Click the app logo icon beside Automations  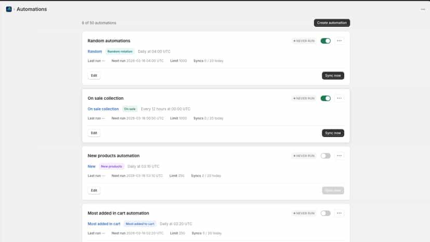coord(9,9)
